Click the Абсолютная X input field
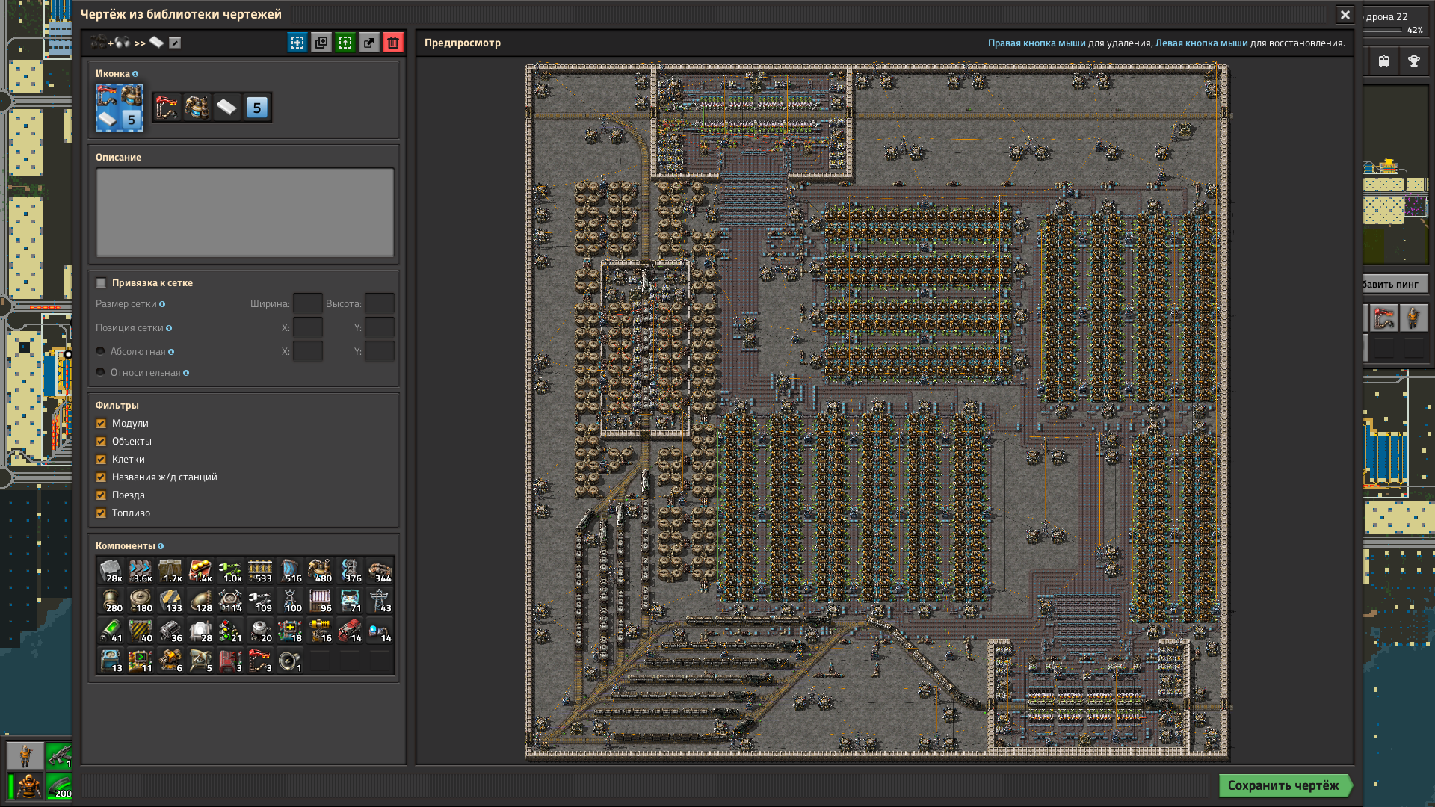 point(308,352)
